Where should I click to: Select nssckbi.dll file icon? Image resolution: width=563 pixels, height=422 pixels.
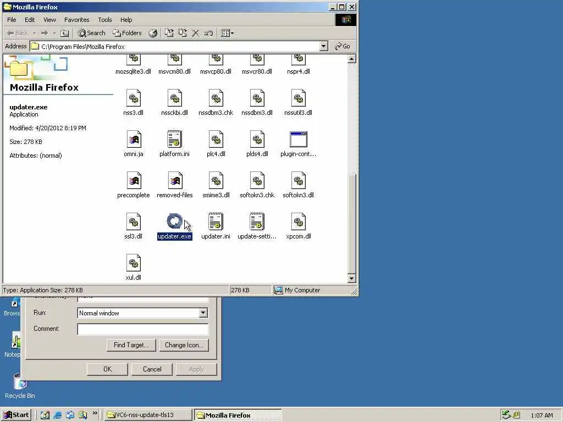click(174, 98)
